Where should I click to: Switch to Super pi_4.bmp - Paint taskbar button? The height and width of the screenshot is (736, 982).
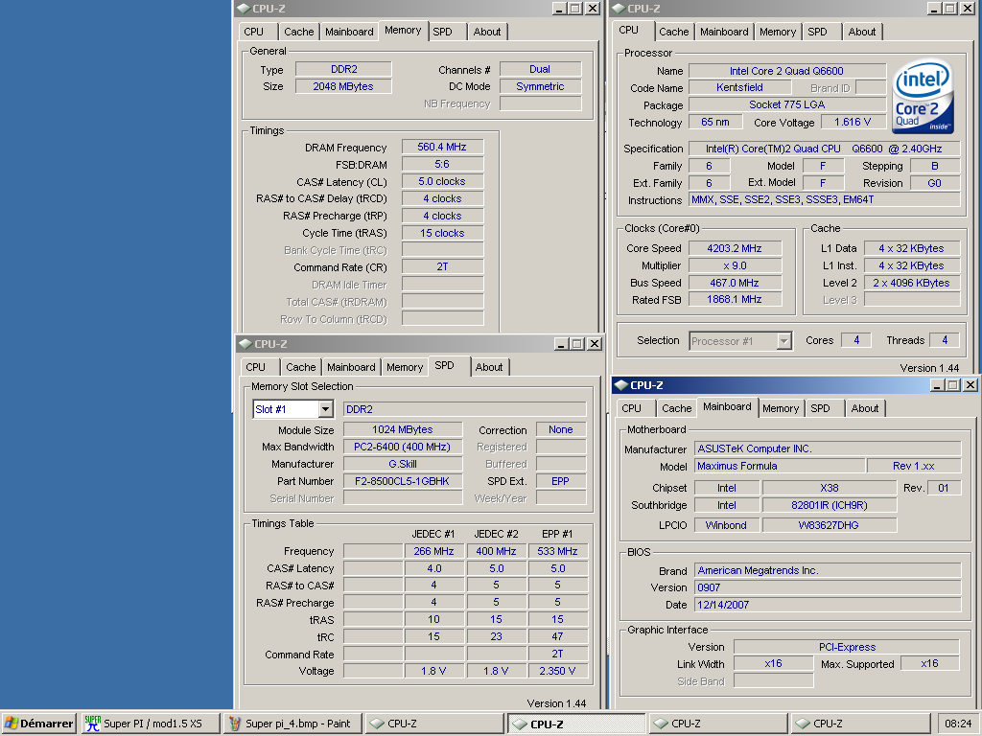click(292, 724)
